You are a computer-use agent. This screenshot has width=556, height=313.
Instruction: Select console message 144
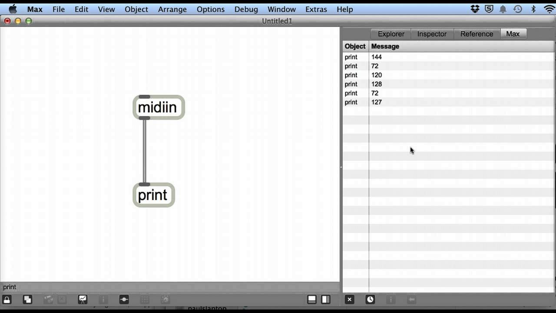click(377, 57)
